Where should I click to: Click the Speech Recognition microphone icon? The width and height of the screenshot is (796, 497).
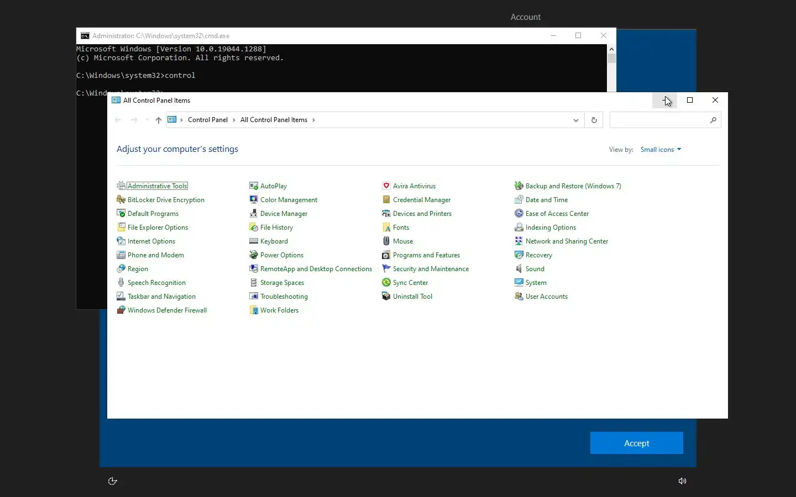tap(121, 282)
